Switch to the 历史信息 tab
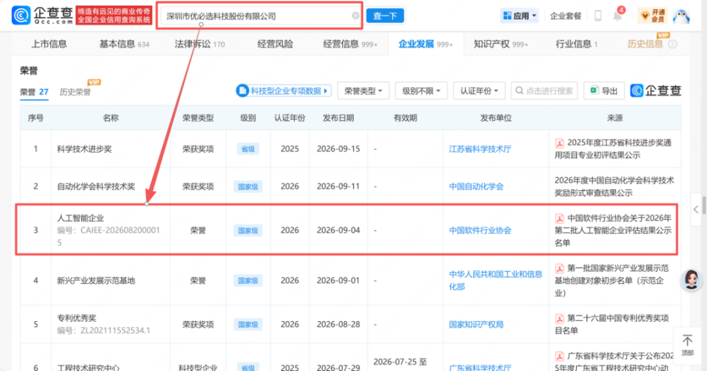The width and height of the screenshot is (707, 371). tap(645, 44)
